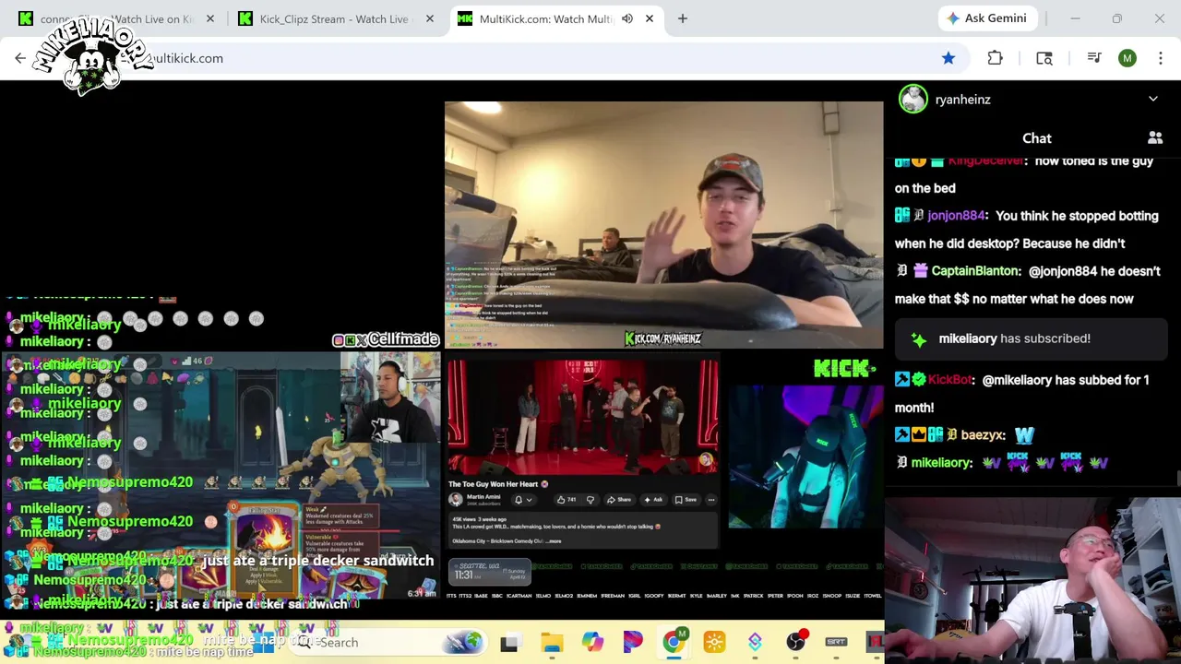
Task: Open the green M profile avatar
Action: tap(1127, 58)
